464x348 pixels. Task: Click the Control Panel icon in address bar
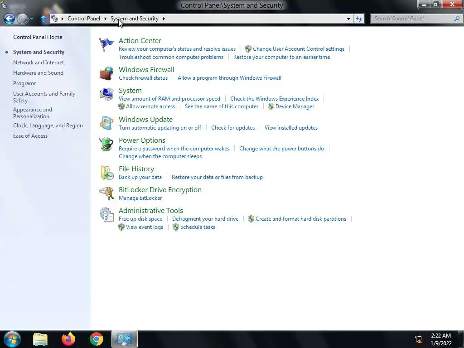click(54, 18)
